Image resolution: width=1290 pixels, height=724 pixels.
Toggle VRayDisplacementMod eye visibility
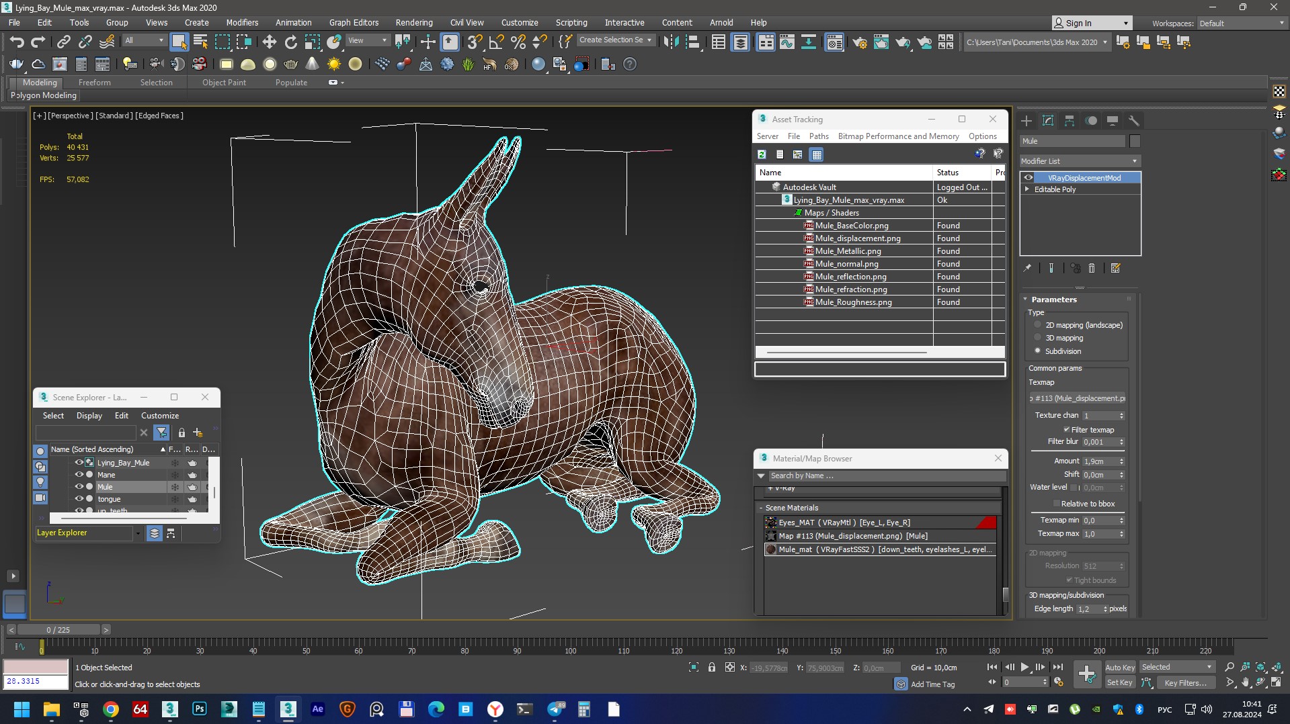click(1029, 178)
